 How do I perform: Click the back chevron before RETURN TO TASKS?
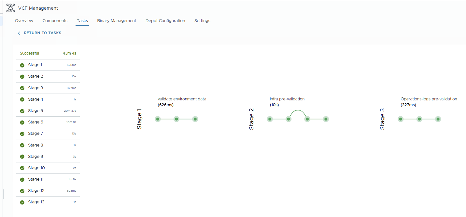point(19,33)
